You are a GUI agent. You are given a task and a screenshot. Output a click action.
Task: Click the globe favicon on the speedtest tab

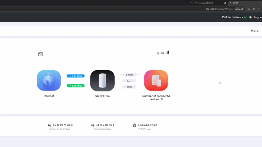click(x=225, y=3)
